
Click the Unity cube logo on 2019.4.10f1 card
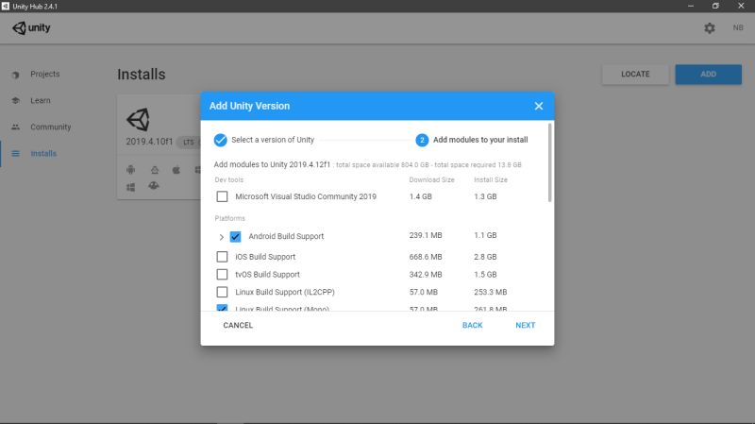pyautogui.click(x=138, y=120)
